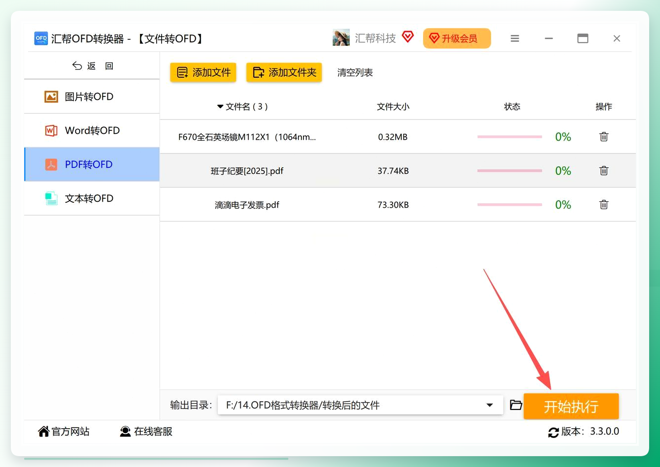The height and width of the screenshot is (467, 660).
Task: Click the 在线客服 headset icon
Action: (x=126, y=432)
